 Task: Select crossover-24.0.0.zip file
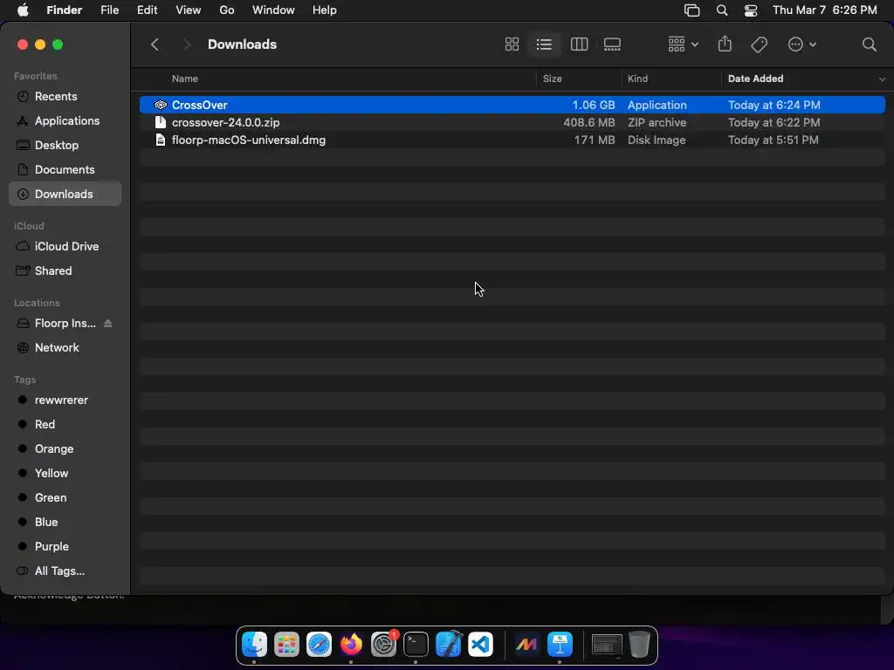click(x=512, y=122)
